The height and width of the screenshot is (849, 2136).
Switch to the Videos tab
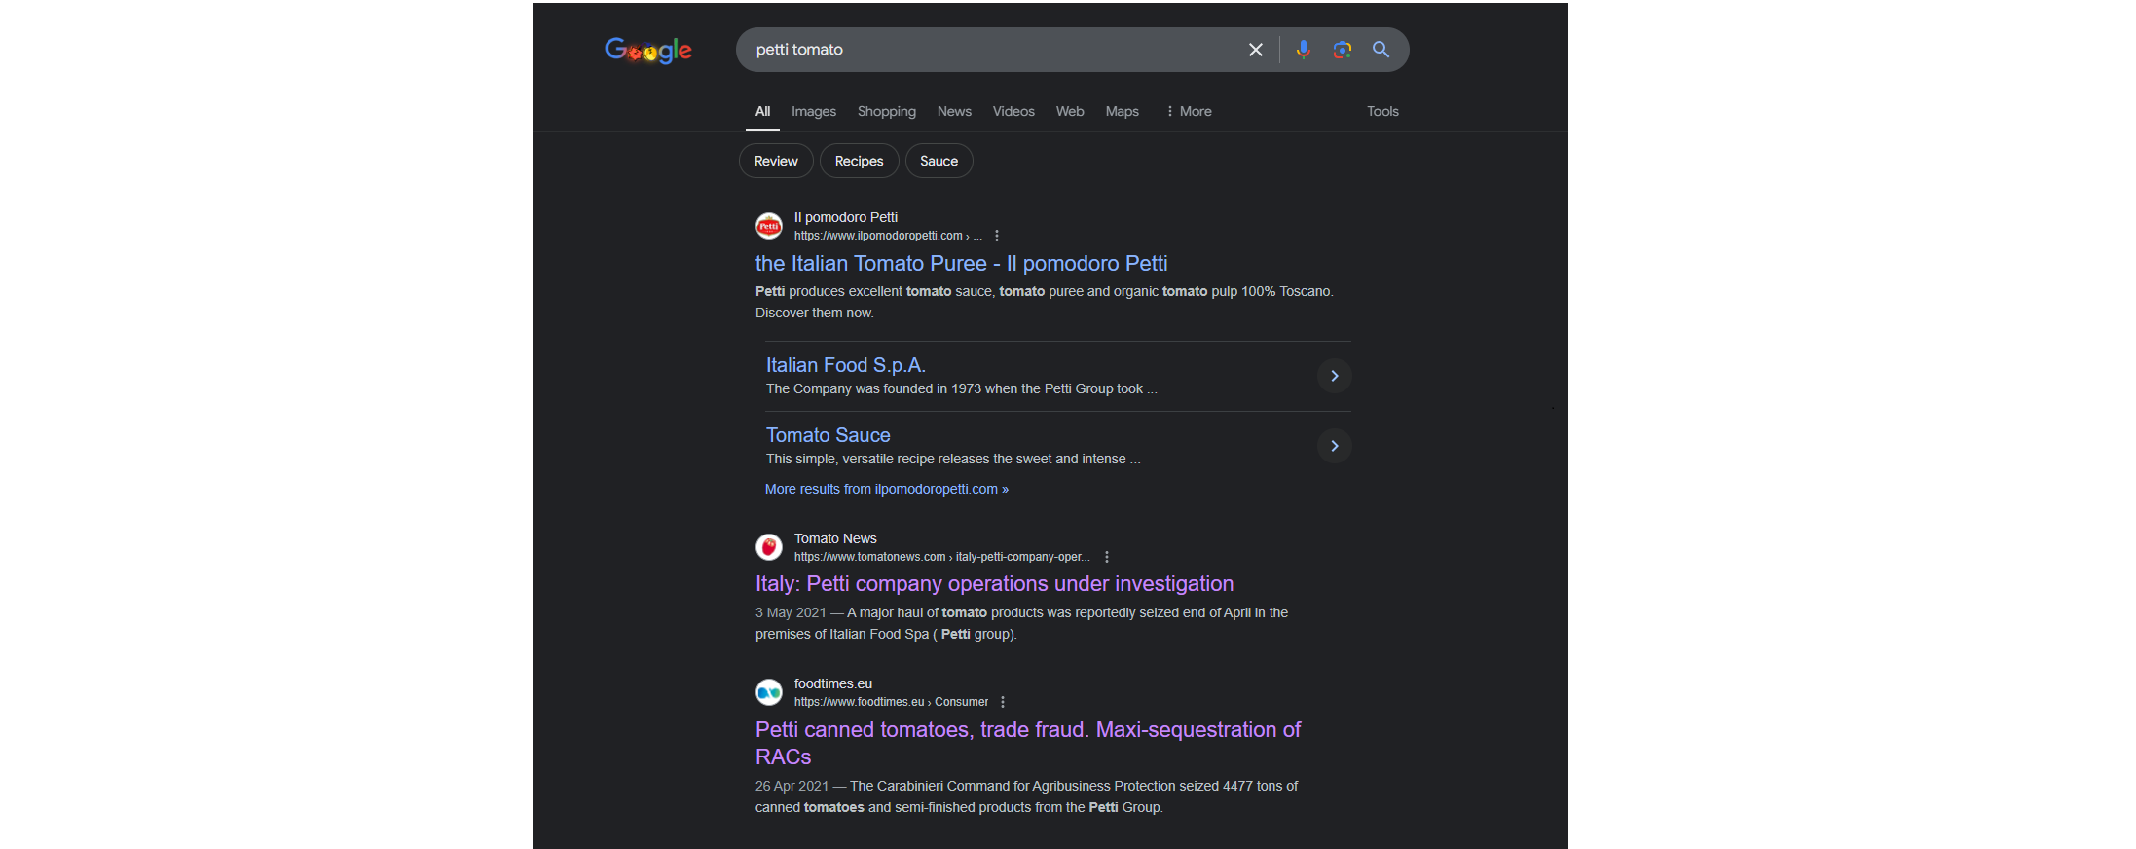click(1013, 111)
